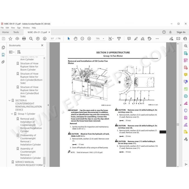
Task: Switch to the Home tab
Action: [x=5, y=32]
